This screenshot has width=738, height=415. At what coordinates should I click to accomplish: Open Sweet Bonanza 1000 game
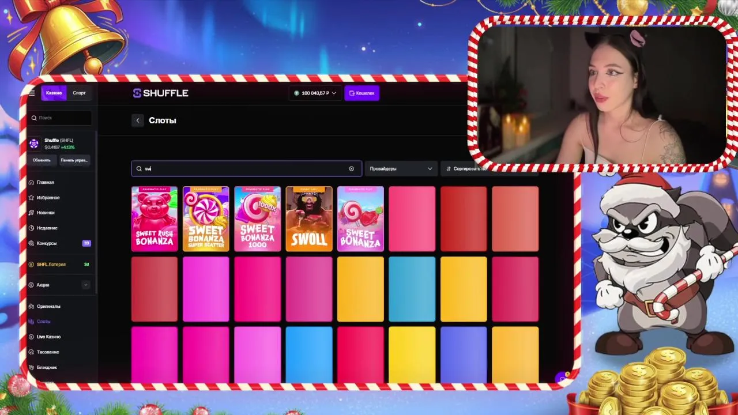(258, 219)
